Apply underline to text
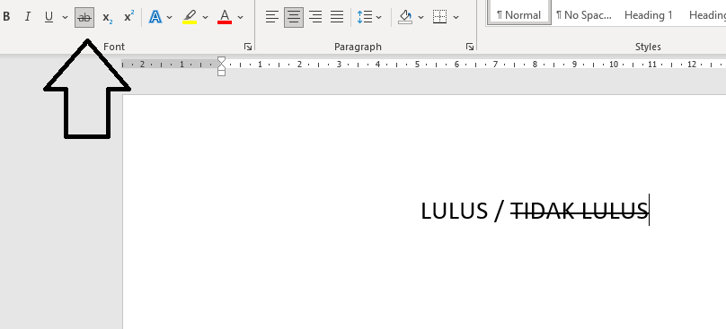726x329 pixels. click(49, 18)
